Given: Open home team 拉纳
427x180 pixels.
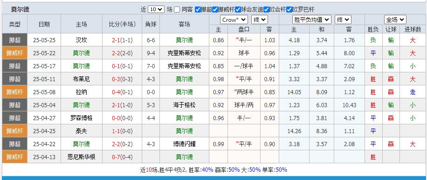Looking at the screenshot, I should (81, 92).
